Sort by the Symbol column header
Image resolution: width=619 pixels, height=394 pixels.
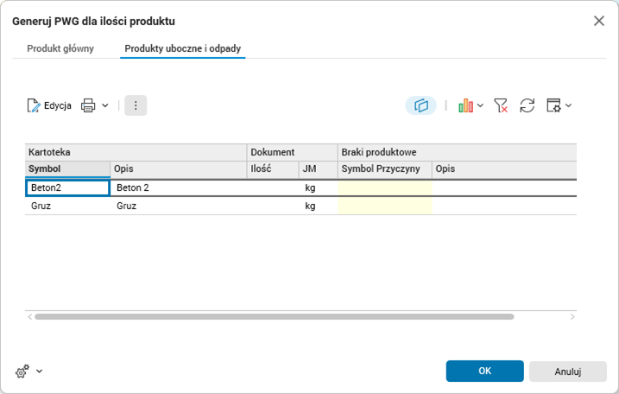pyautogui.click(x=68, y=168)
